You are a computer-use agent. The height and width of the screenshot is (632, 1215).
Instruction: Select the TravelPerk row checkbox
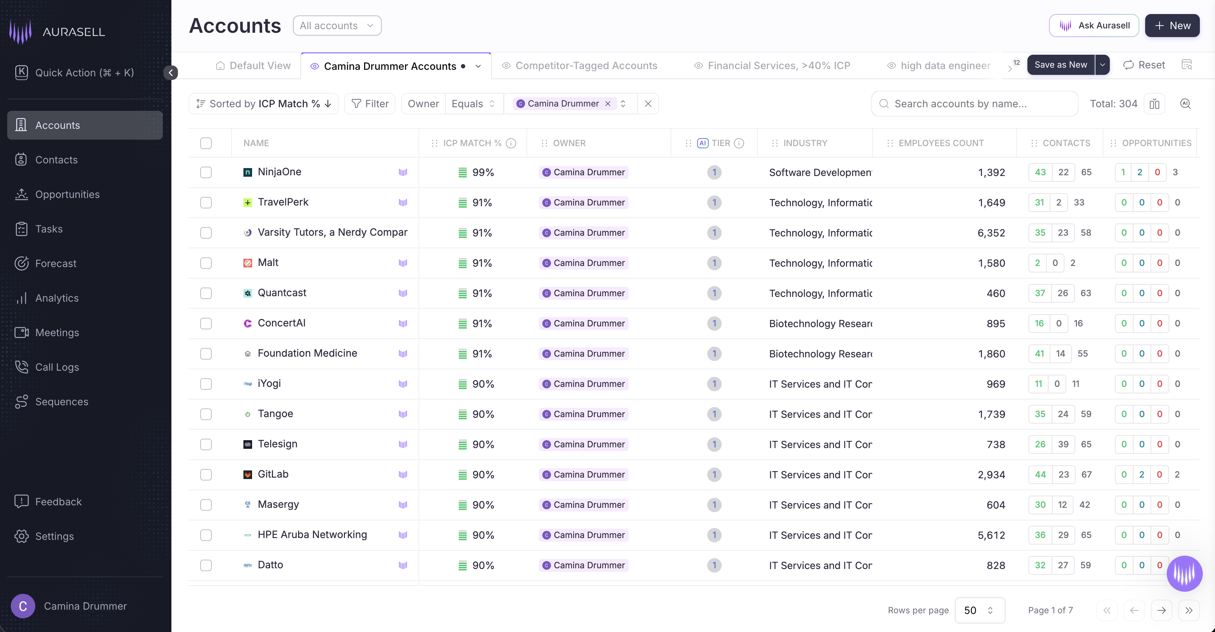pos(206,203)
